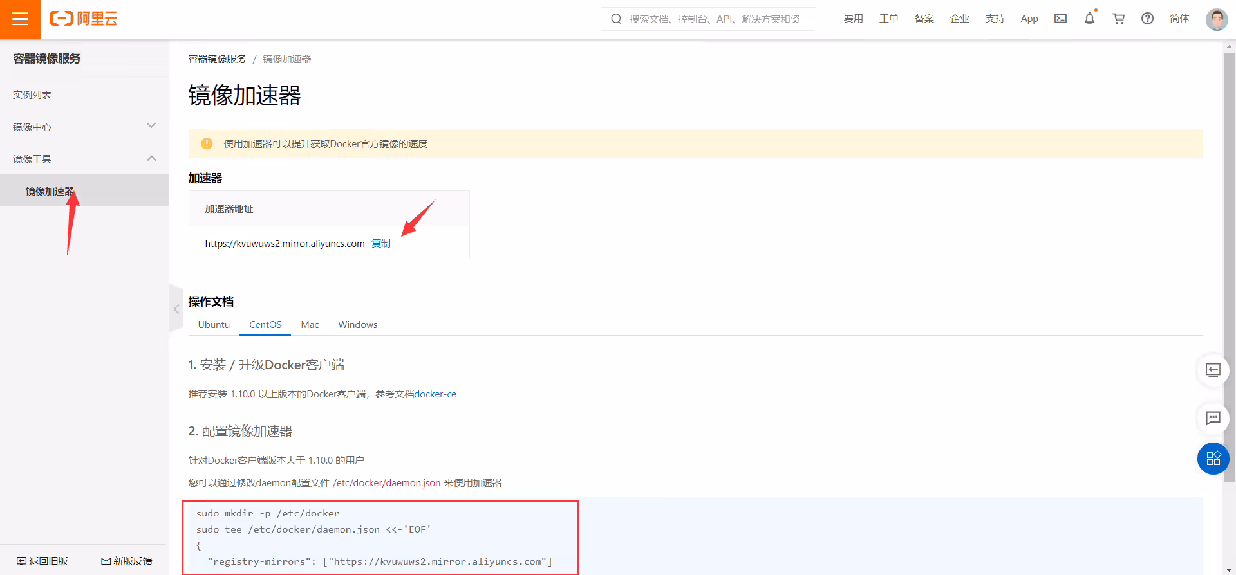
Task: Open the user avatar menu
Action: pos(1217,19)
